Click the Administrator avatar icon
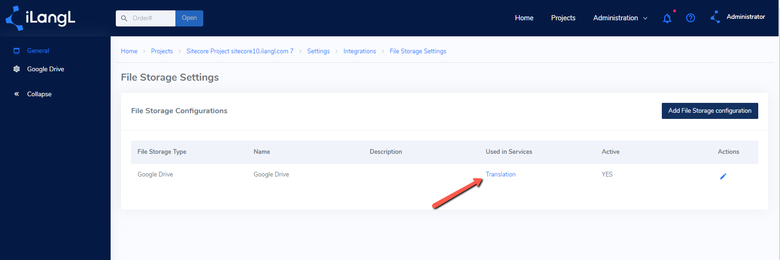Viewport: 780px width, 260px height. (x=715, y=17)
